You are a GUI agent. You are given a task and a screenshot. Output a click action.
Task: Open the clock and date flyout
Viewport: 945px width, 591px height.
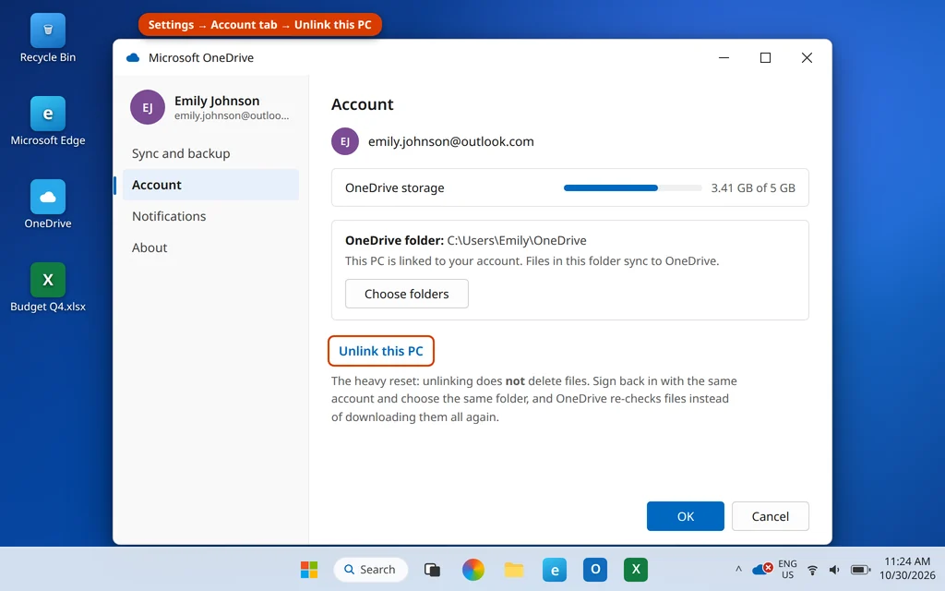pos(907,569)
